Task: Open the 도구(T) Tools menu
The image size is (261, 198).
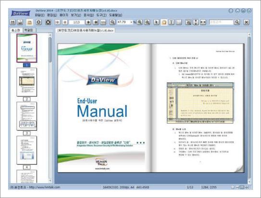Action: click(x=101, y=15)
